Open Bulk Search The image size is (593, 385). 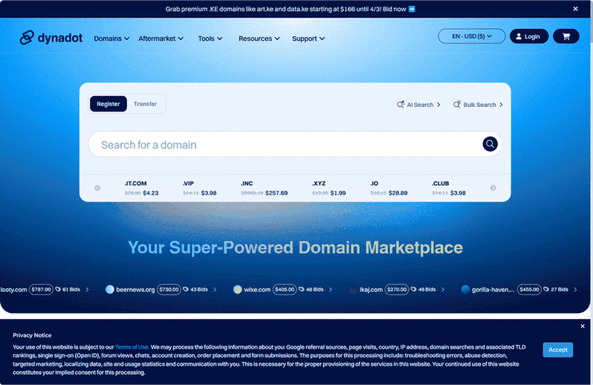click(478, 105)
